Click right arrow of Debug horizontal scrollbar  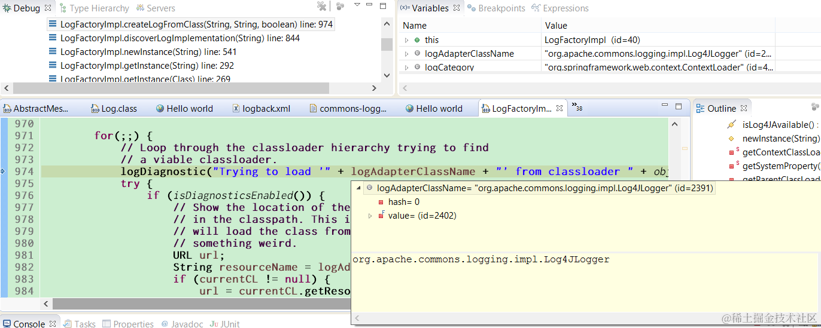pos(375,88)
